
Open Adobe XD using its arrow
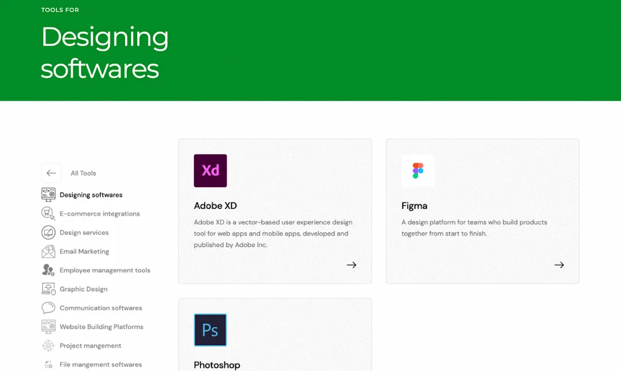tap(351, 265)
